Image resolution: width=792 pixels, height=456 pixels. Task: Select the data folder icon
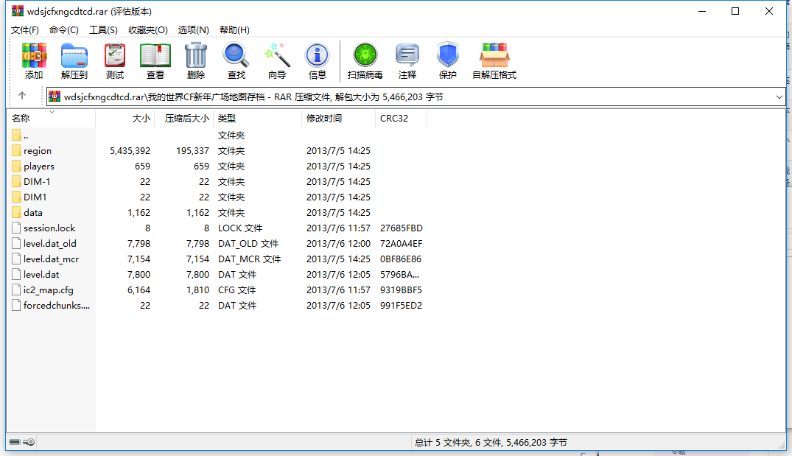tap(16, 213)
